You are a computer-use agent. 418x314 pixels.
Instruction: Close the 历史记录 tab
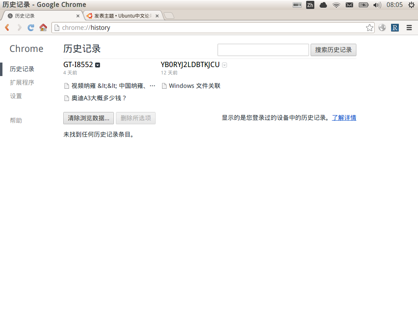(78, 16)
